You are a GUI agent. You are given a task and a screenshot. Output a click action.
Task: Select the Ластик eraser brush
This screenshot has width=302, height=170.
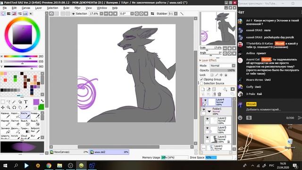(x=15, y=123)
